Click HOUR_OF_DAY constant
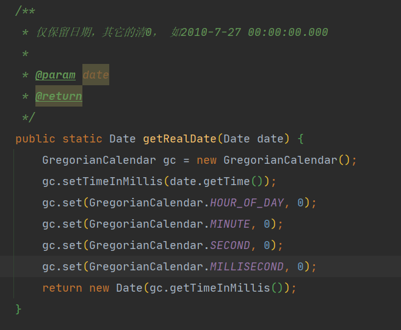 click(x=247, y=203)
